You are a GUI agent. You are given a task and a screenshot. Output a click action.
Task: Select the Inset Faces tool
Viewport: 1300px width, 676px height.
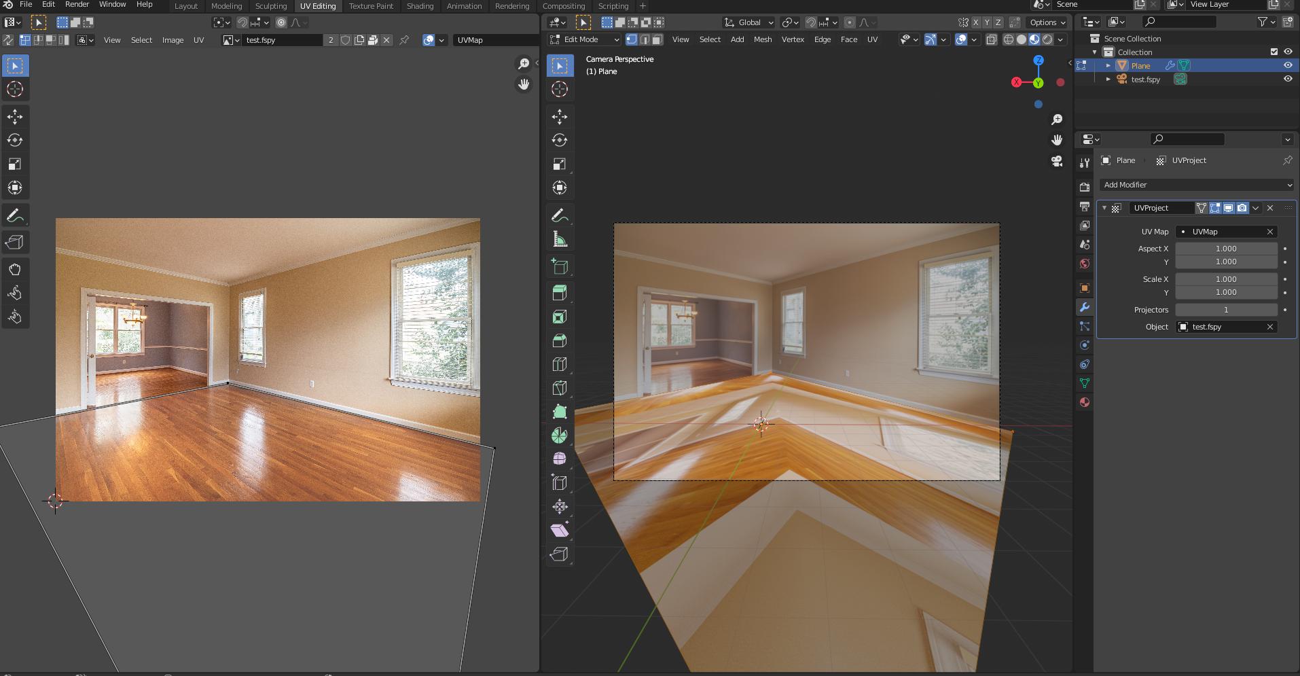click(x=560, y=317)
